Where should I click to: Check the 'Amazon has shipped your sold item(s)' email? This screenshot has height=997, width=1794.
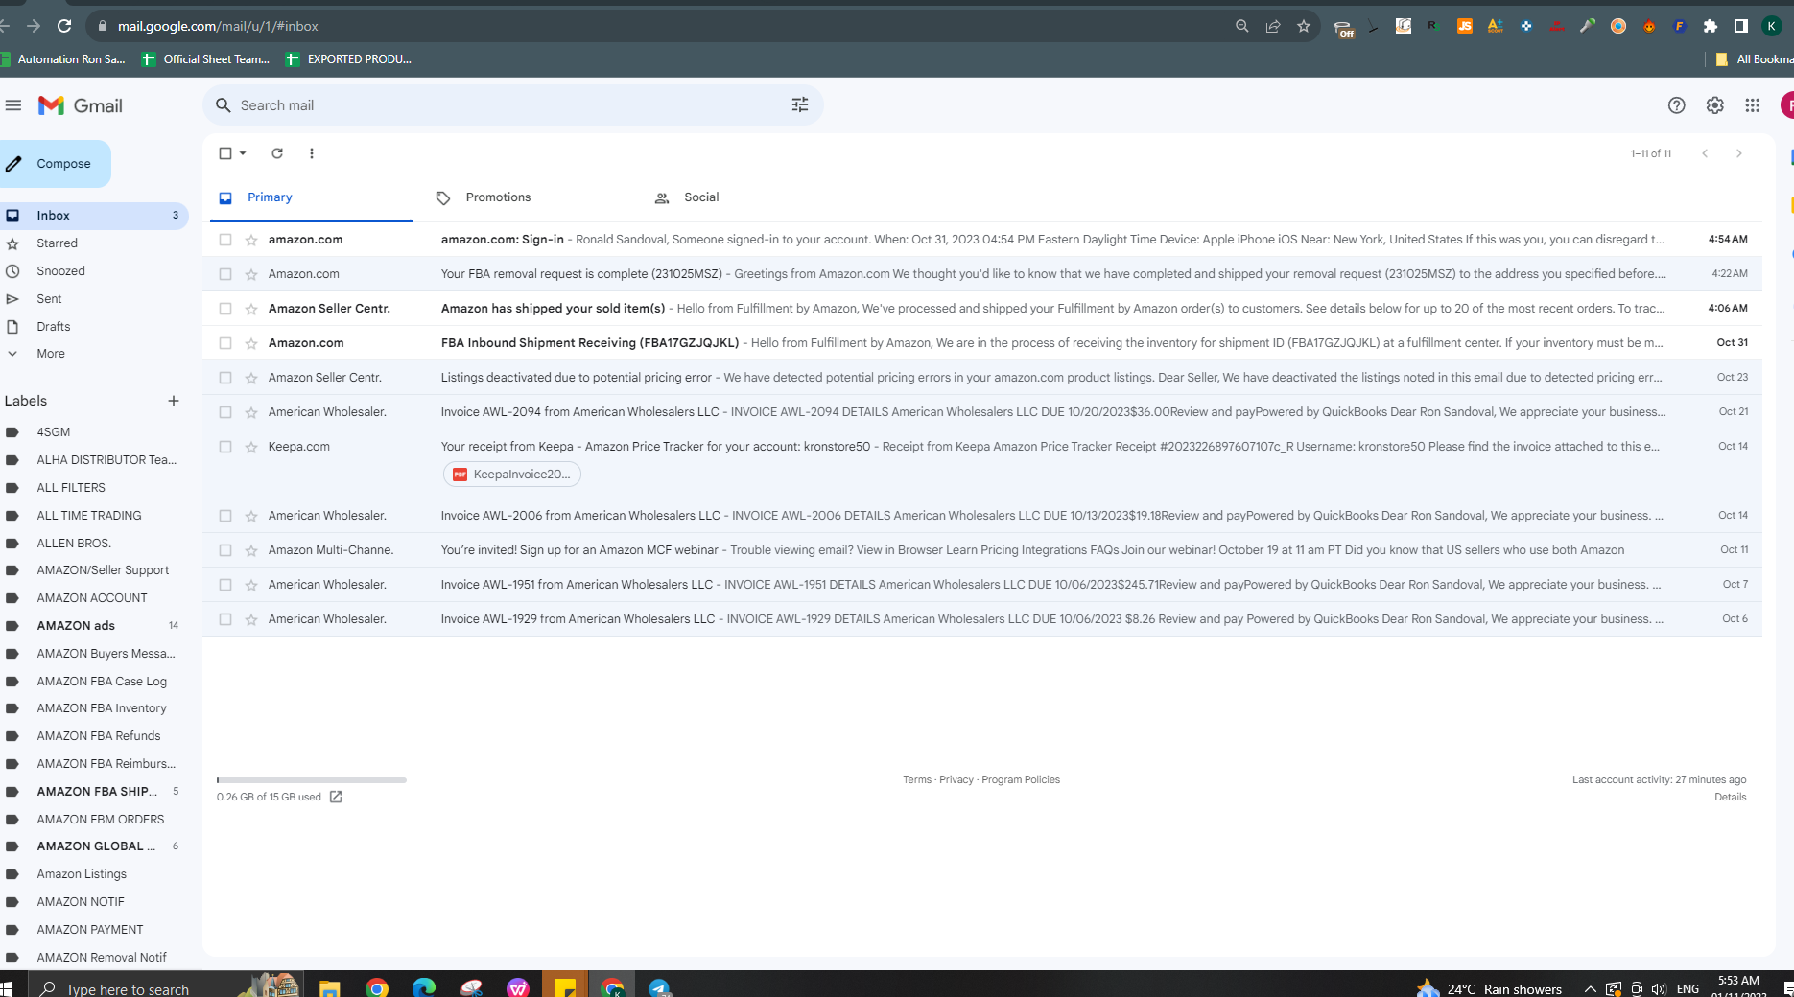pos(225,309)
